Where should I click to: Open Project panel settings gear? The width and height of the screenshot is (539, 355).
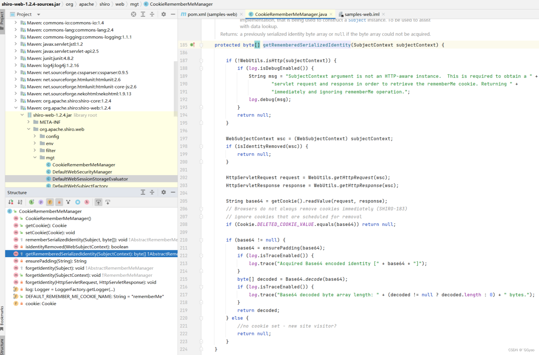pyautogui.click(x=164, y=14)
